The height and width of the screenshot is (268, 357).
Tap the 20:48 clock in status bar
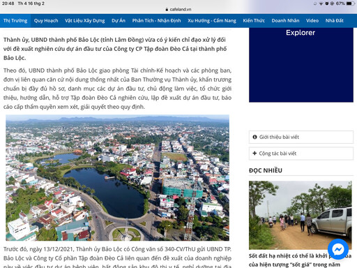tap(8, 3)
